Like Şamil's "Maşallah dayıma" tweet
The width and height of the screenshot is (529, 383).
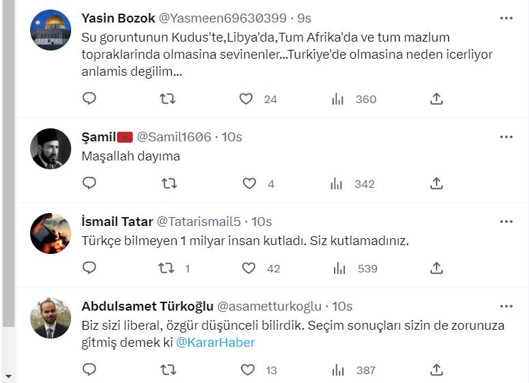pos(250,184)
